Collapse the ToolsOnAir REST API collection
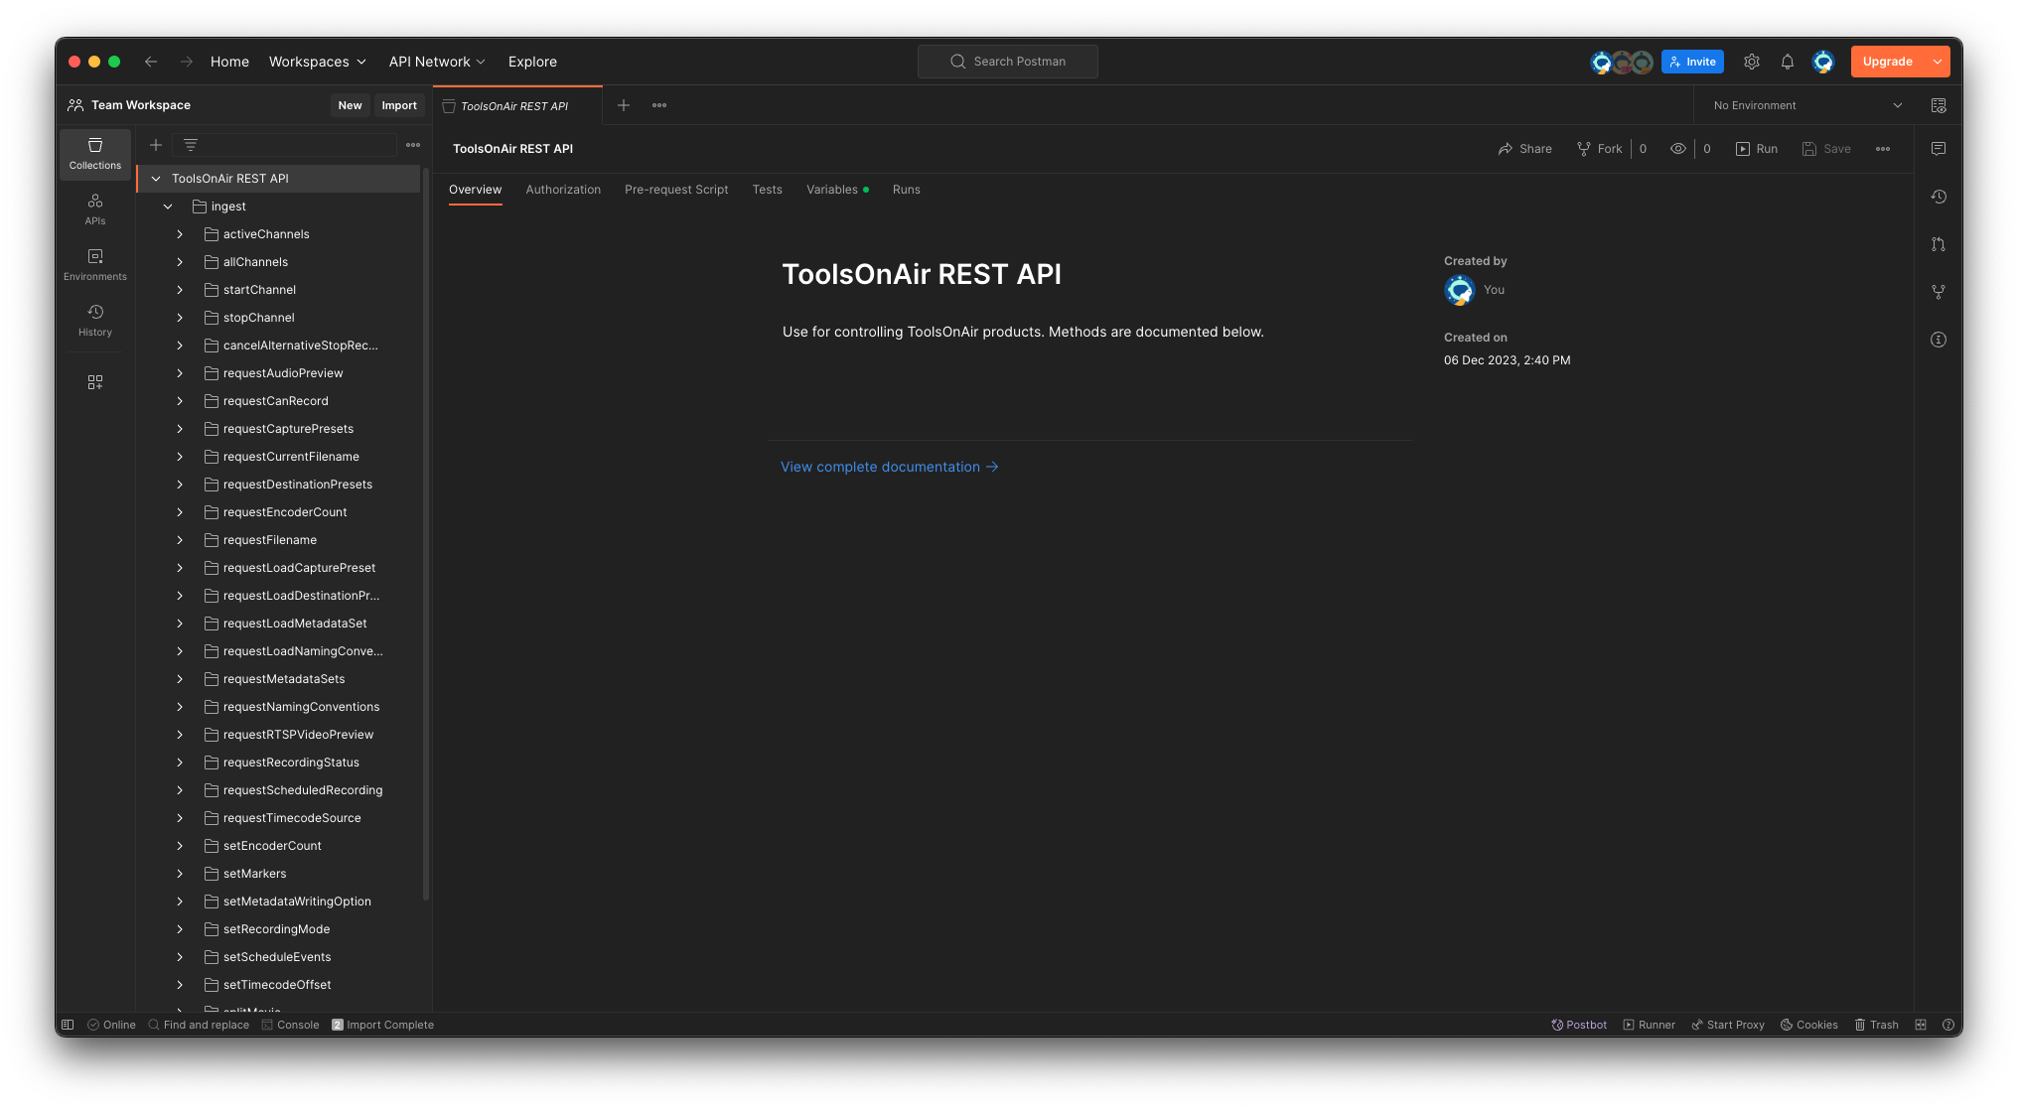The image size is (2018, 1110). (x=156, y=179)
